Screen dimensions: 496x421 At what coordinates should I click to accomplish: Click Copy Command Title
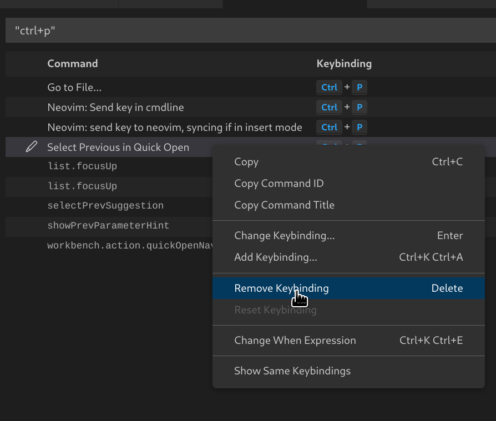[x=285, y=205]
